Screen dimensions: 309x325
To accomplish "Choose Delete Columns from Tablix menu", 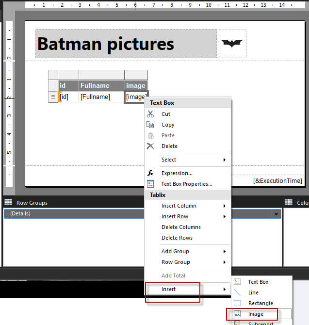I will click(x=188, y=227).
